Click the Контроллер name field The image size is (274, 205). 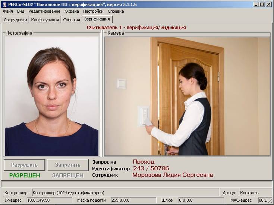pyautogui.click(x=125, y=193)
